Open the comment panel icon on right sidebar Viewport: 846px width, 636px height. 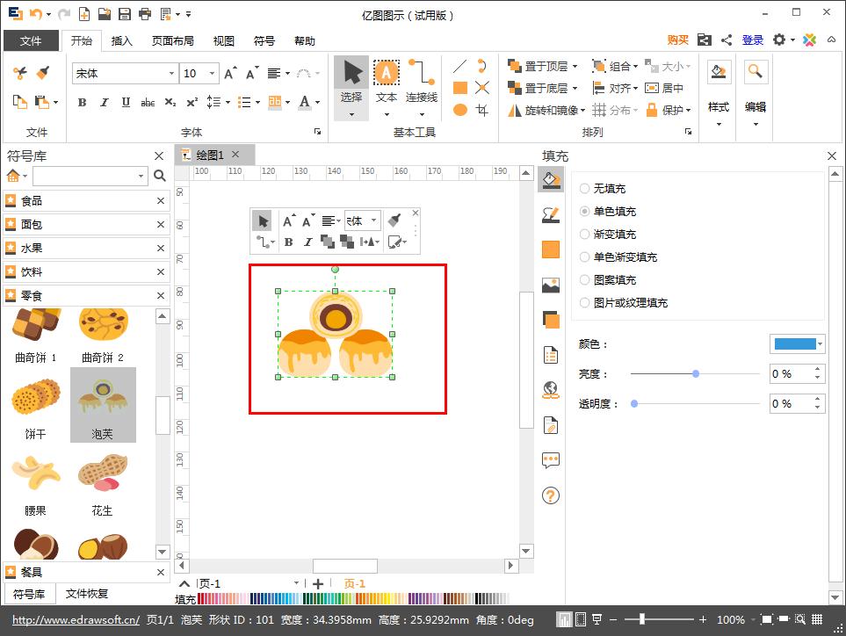550,459
